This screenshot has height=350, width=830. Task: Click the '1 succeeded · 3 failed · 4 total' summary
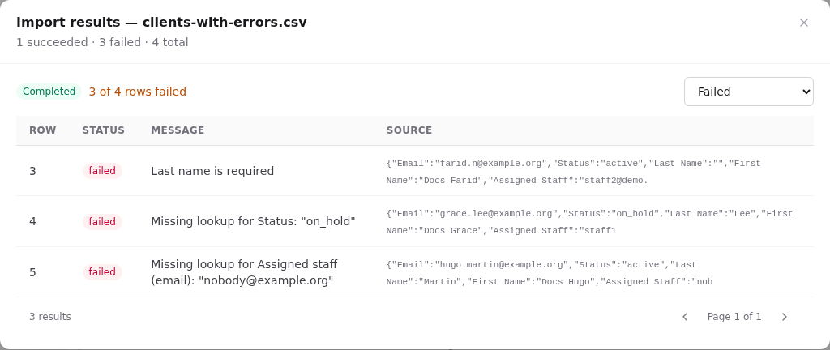point(102,42)
